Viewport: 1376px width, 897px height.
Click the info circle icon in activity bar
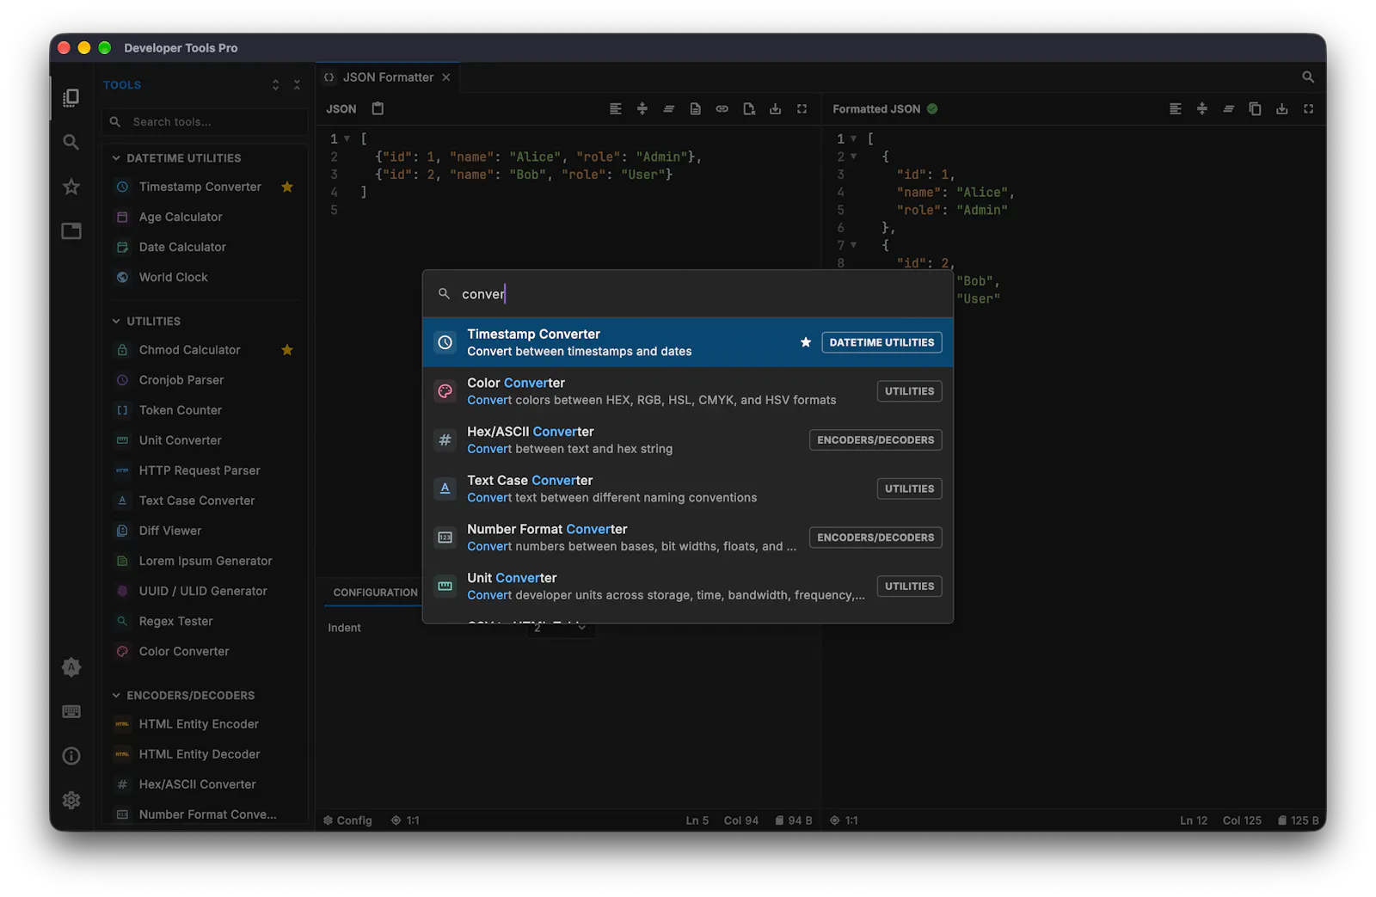pos(71,756)
